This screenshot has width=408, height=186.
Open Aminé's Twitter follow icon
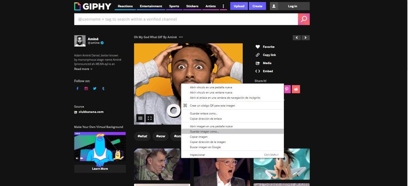tap(95, 89)
